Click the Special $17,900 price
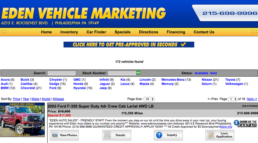 (x=59, y=115)
